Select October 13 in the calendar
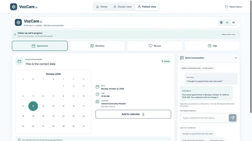 (43, 106)
